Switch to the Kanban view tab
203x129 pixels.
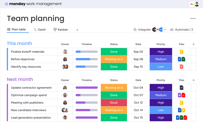61,29
